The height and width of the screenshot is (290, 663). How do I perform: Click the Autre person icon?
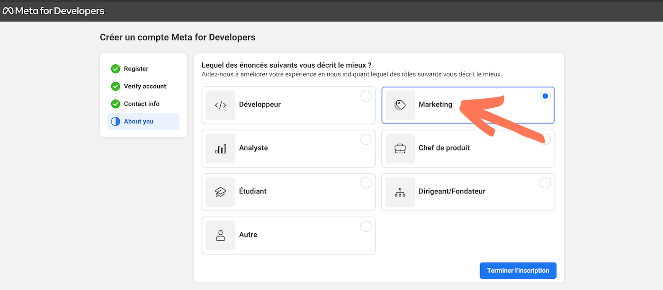(220, 236)
